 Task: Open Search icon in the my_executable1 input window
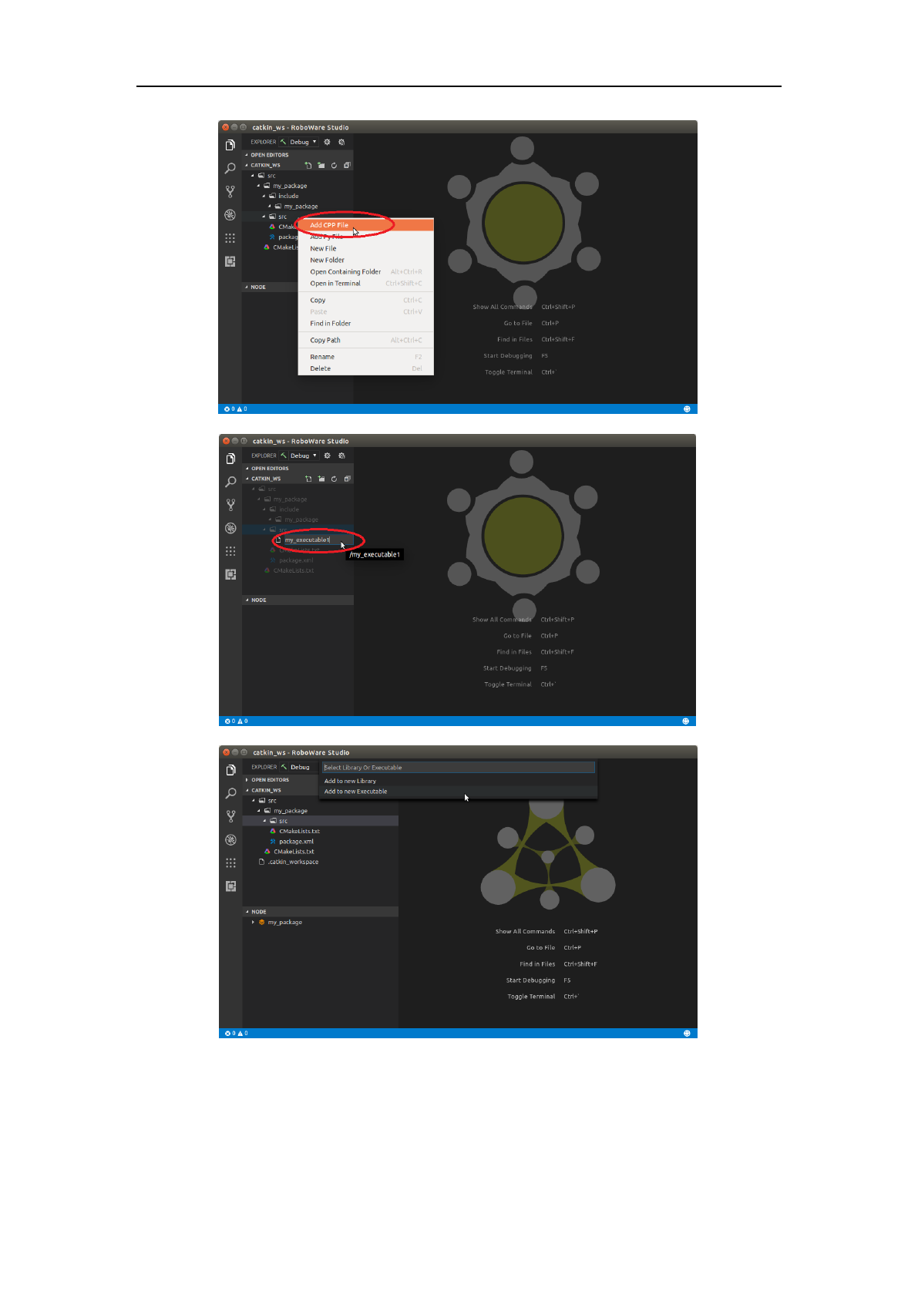(x=230, y=482)
